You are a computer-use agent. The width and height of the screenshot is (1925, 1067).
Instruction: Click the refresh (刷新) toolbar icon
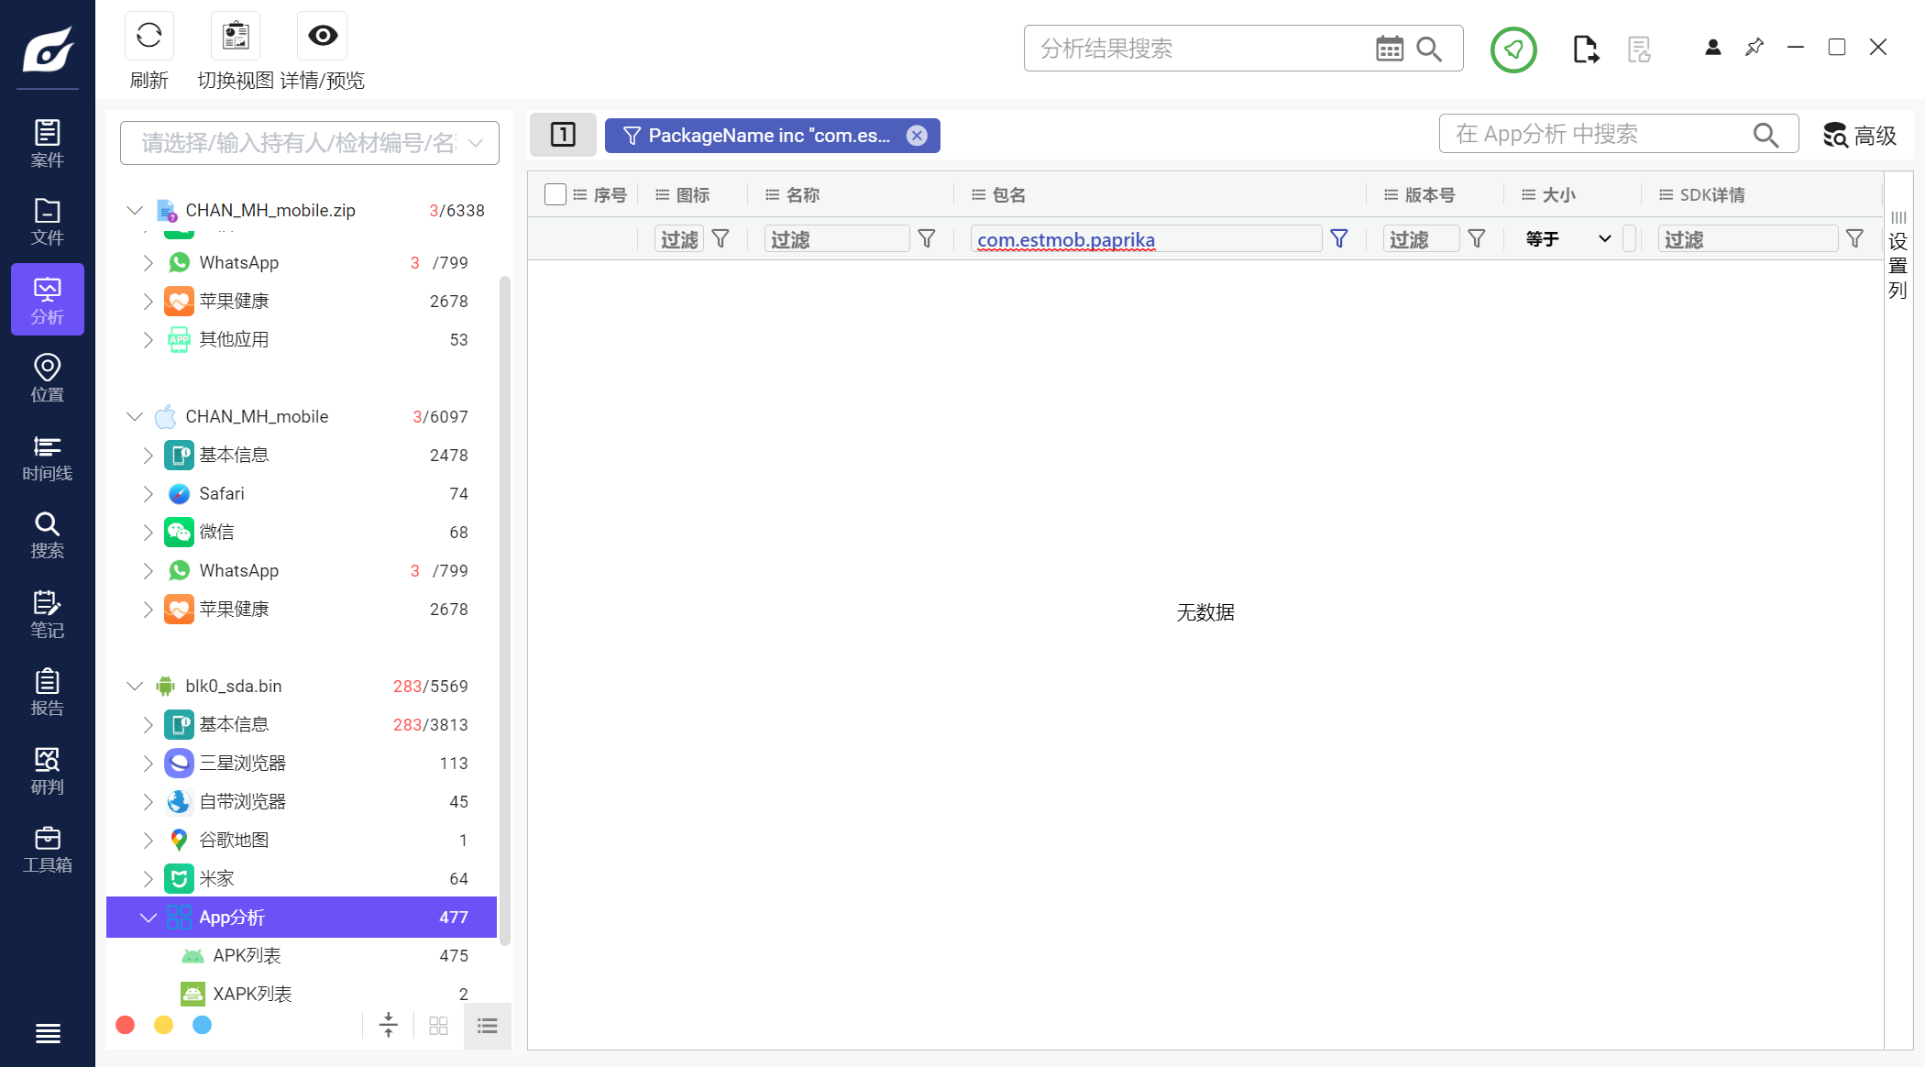tap(148, 36)
